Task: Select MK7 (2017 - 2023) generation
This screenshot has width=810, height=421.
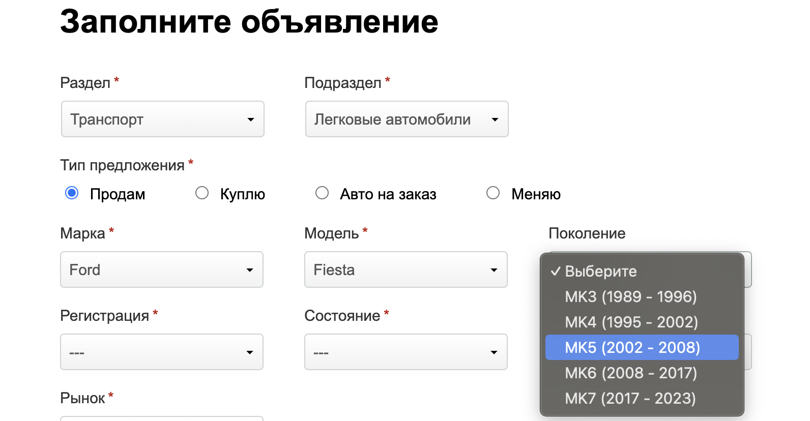Action: (x=642, y=398)
